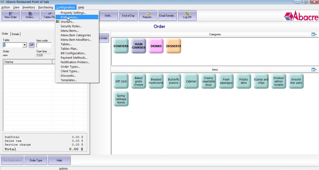Choose the Payment Methods entry
The width and height of the screenshot is (319, 170).
tap(77, 58)
